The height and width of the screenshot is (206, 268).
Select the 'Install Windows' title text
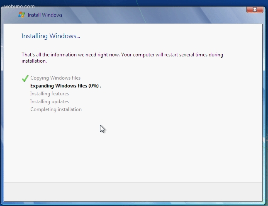click(45, 15)
